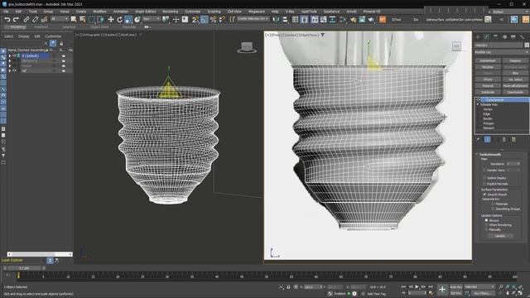Click the Mirror tool icon
The height and width of the screenshot is (298, 530).
(276, 20)
